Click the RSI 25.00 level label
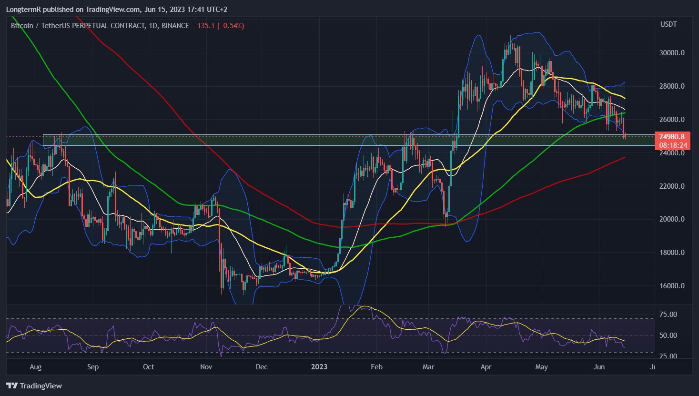 669,356
